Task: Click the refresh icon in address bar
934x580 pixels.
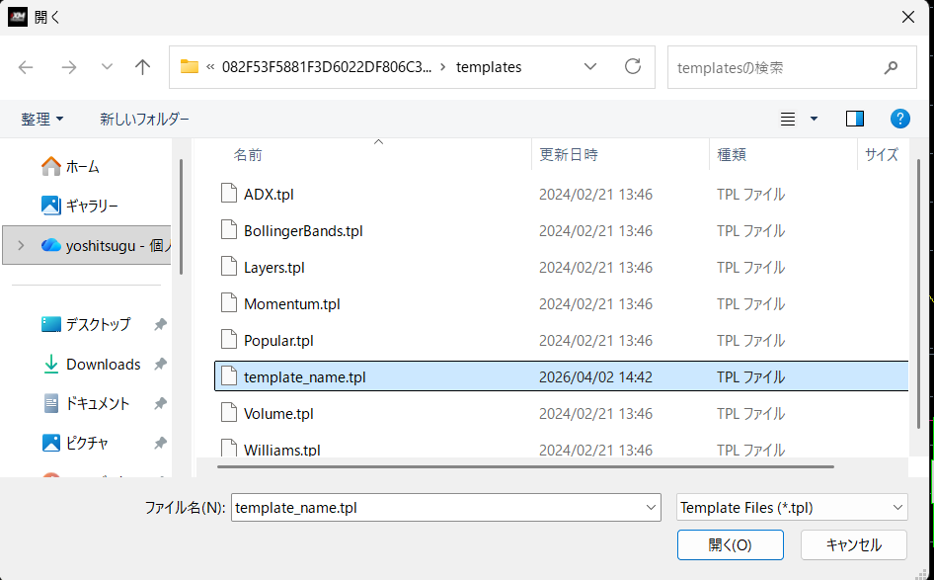Action: click(632, 66)
